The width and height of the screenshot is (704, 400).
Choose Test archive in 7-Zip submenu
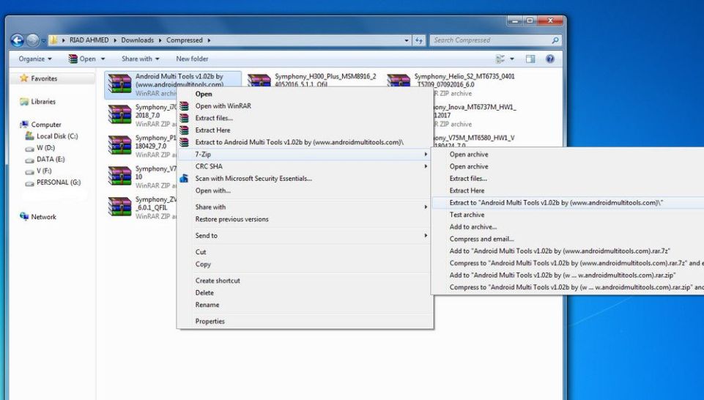(x=568, y=215)
